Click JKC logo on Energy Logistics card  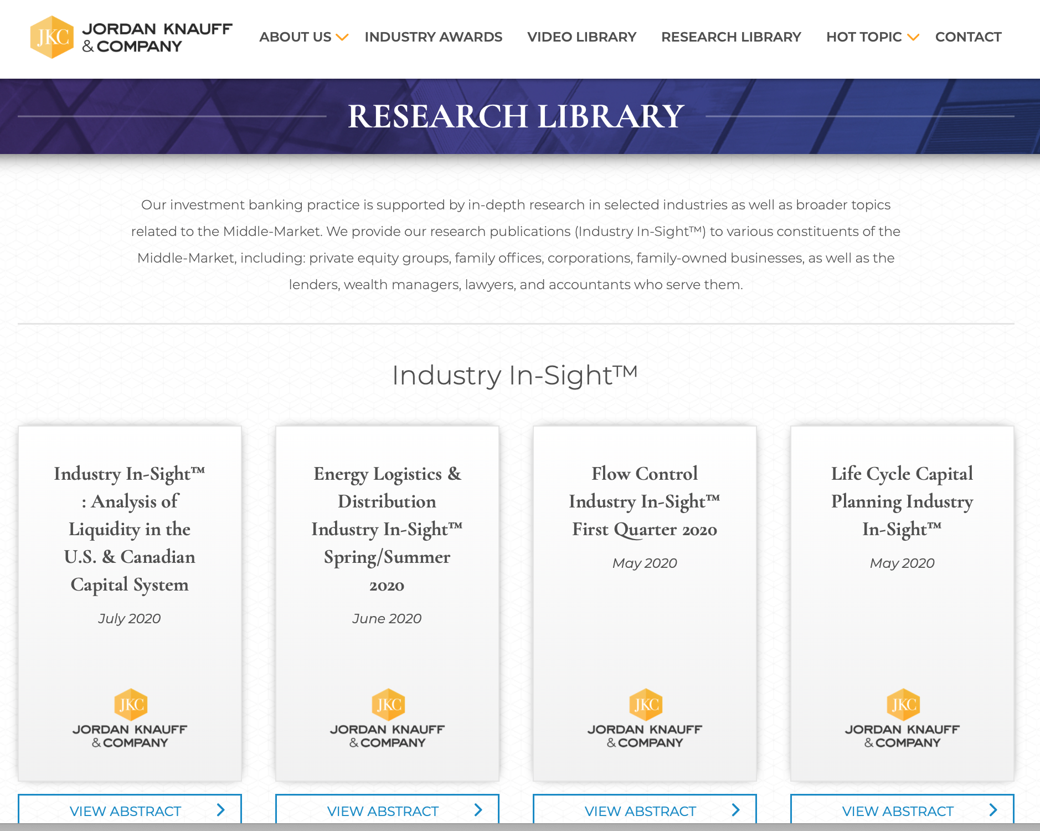388,719
